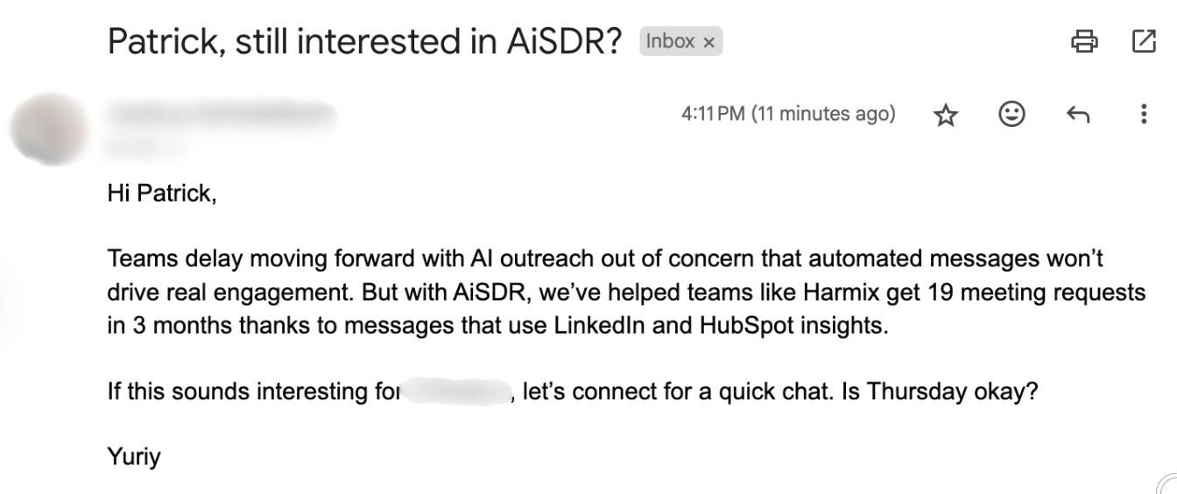Image resolution: width=1177 pixels, height=494 pixels.
Task: Click the "Hi Patrick," greeting line
Action: click(x=161, y=193)
